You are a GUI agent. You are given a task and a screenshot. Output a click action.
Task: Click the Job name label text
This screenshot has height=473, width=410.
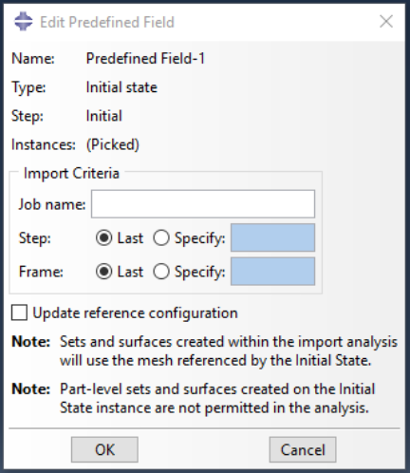click(x=52, y=204)
